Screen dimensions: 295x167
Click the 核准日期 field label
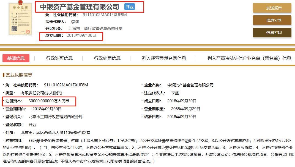[152, 117]
